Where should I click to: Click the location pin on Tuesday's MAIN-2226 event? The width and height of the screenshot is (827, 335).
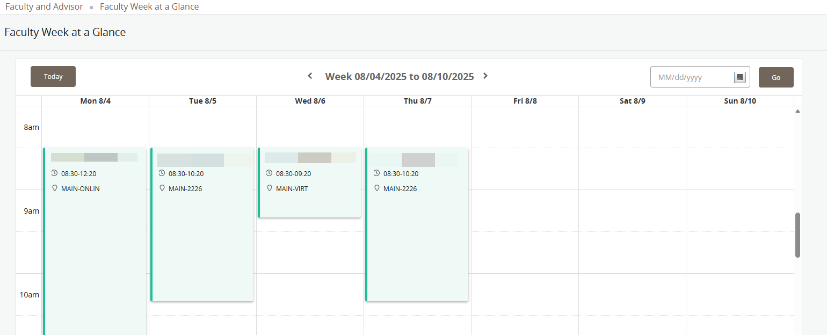point(162,188)
